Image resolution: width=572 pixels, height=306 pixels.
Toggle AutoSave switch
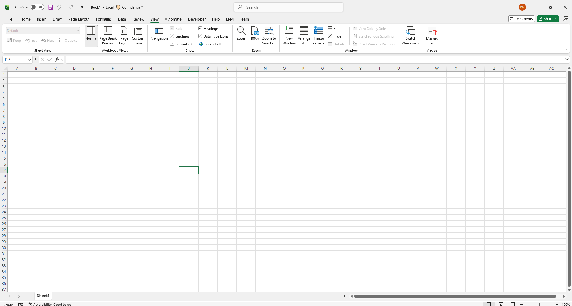pos(38,7)
